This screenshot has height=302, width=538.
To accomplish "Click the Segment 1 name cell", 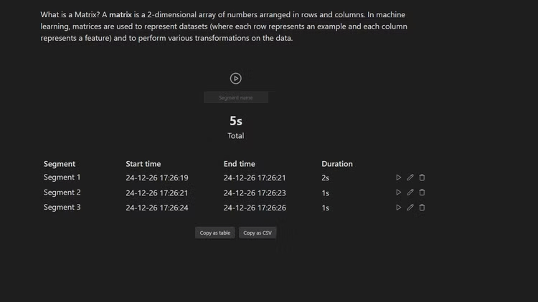I will click(62, 177).
